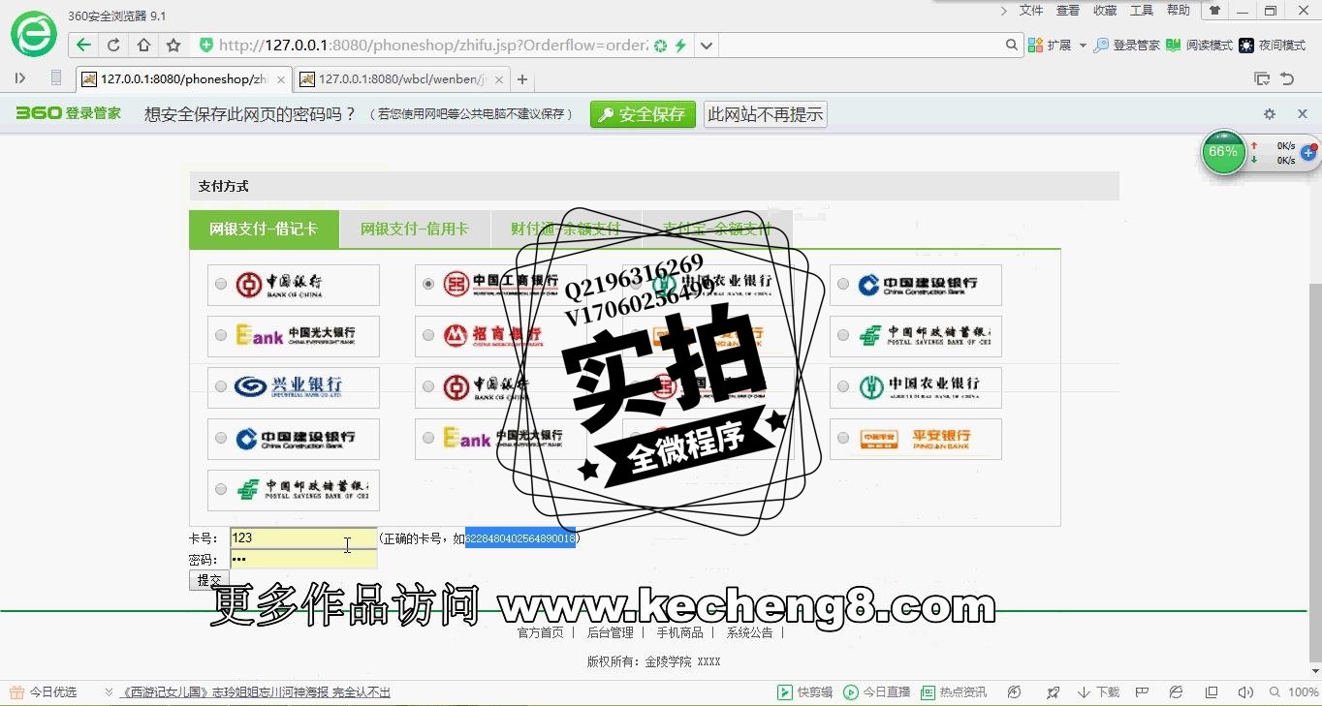Click the green 安全保存 button

click(x=644, y=114)
